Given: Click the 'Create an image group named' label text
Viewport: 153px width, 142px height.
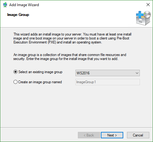Looking at the screenshot, I should pos(40,82).
